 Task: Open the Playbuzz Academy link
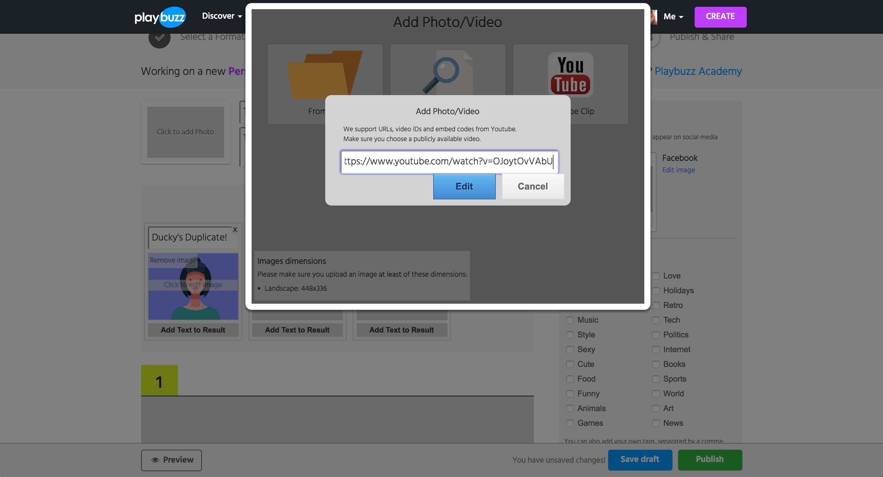coord(698,71)
